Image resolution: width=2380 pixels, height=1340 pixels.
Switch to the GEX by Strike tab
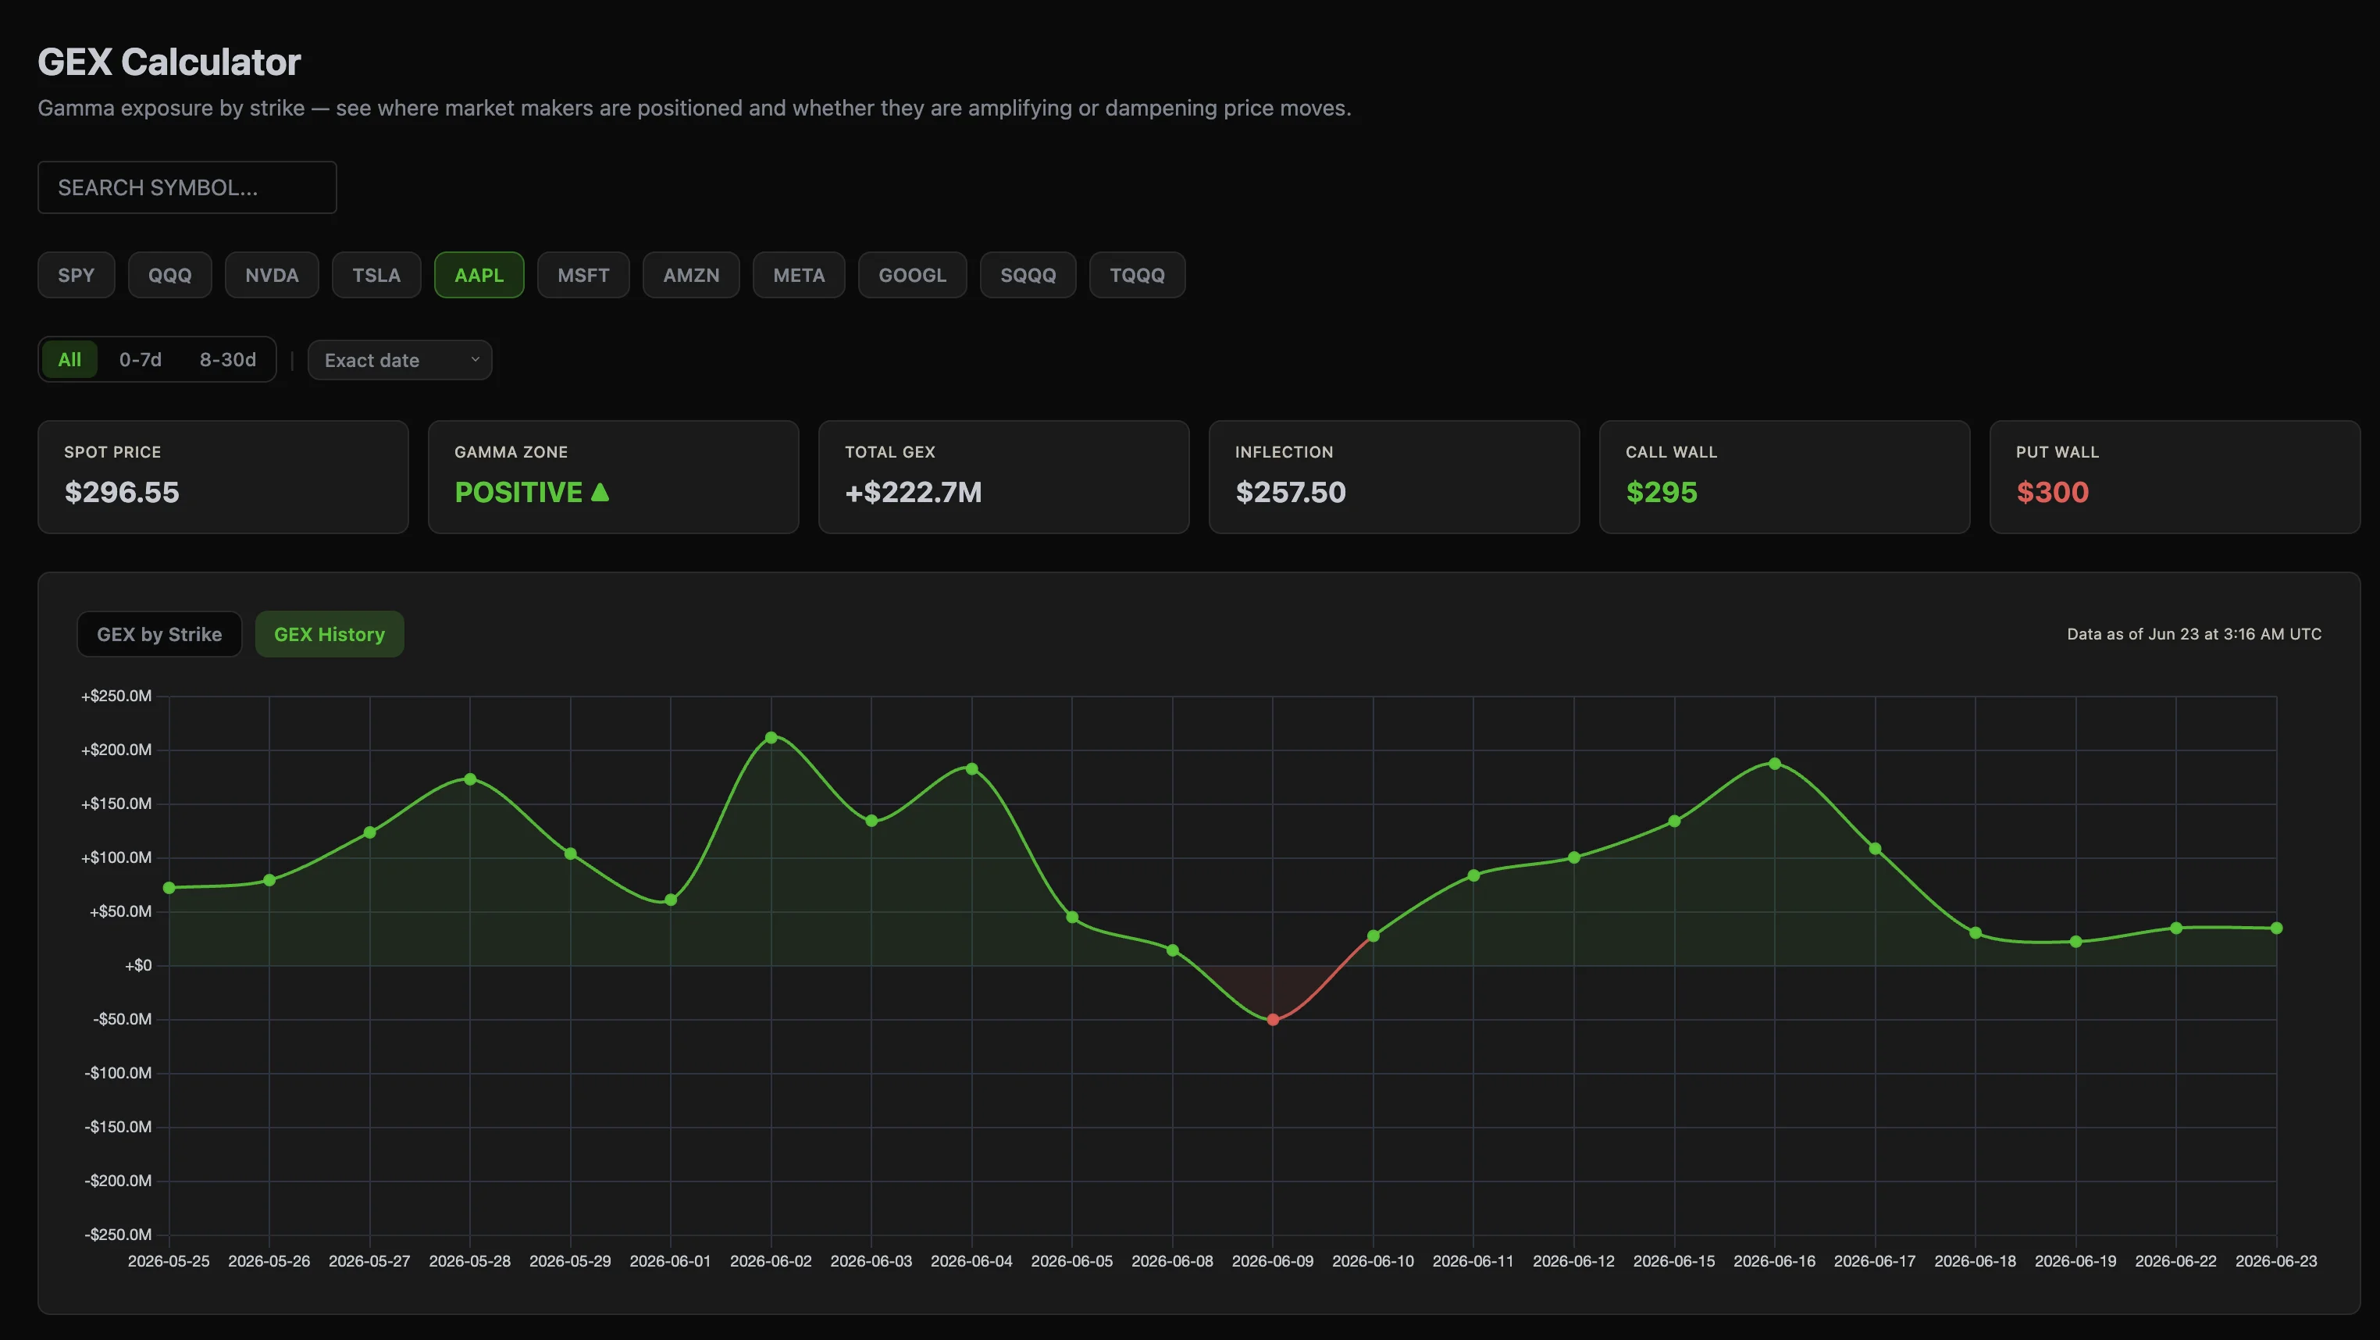coord(159,634)
